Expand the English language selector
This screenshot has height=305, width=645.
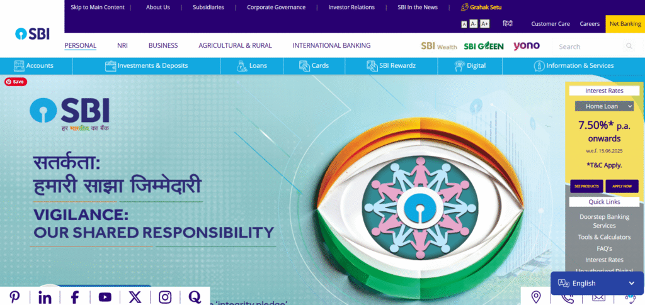597,283
